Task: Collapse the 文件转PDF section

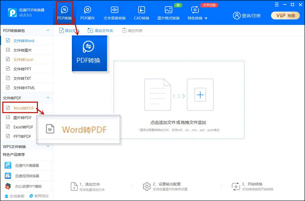Action: coord(48,98)
